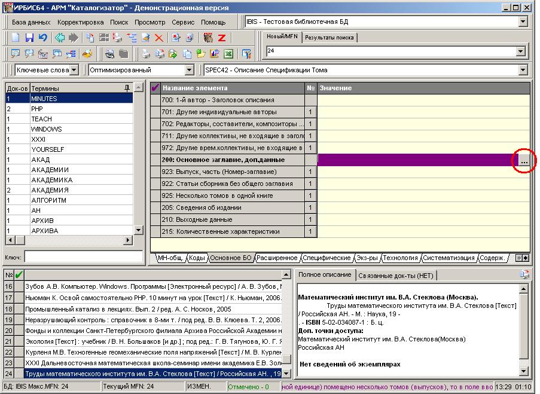Expand the Ключевые слова dictionary dropdown
Image resolution: width=540 pixels, height=394 pixels.
pyautogui.click(x=74, y=70)
